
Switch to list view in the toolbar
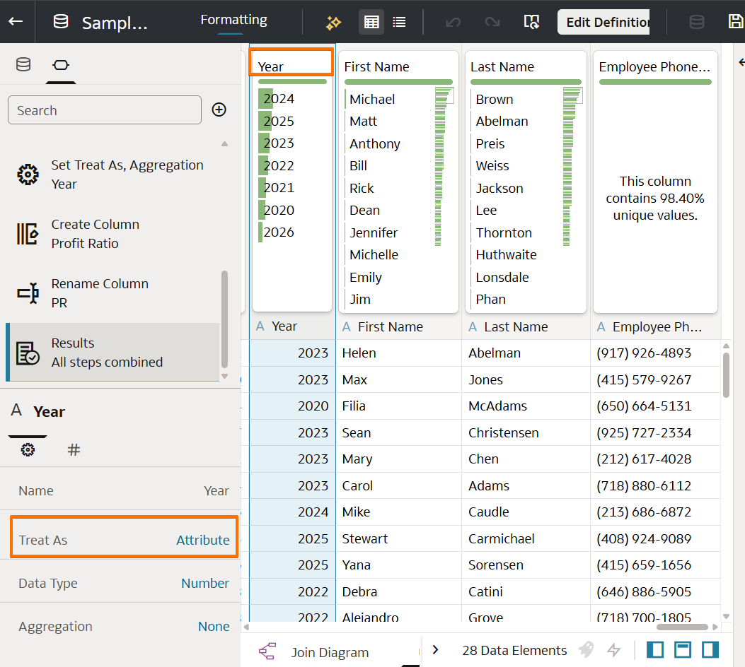(399, 22)
